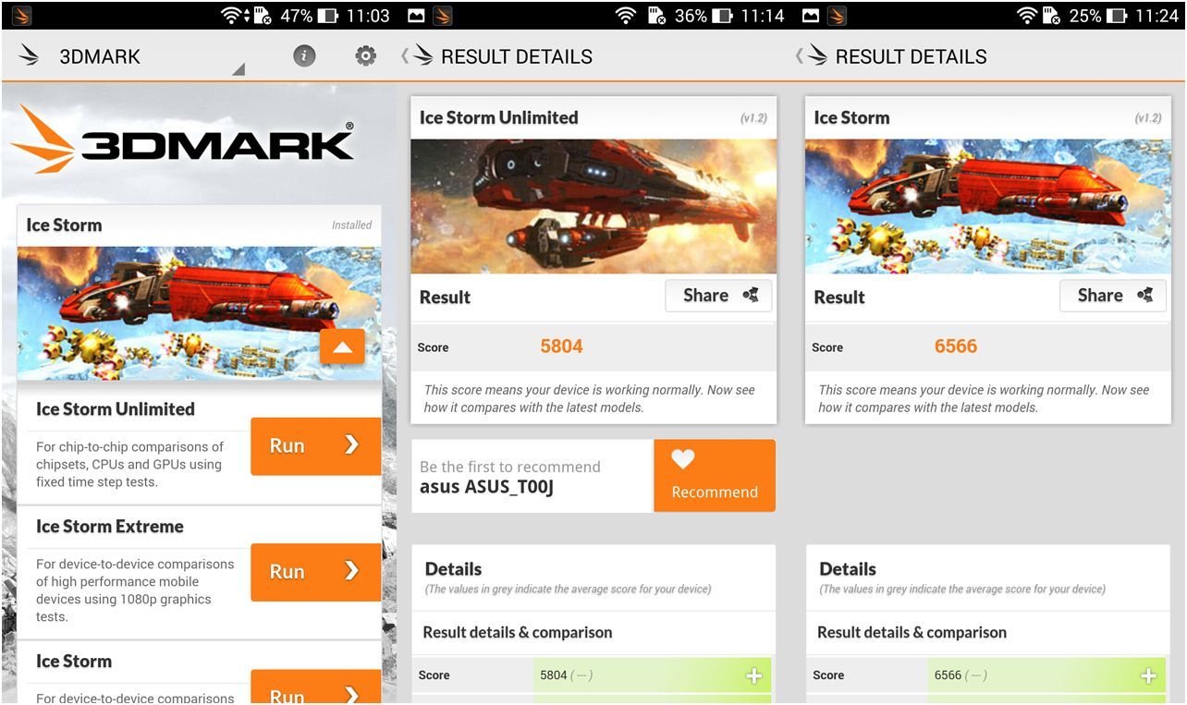Open the info icon in 3DMark header
Screen dimensions: 1187x705
tap(304, 56)
